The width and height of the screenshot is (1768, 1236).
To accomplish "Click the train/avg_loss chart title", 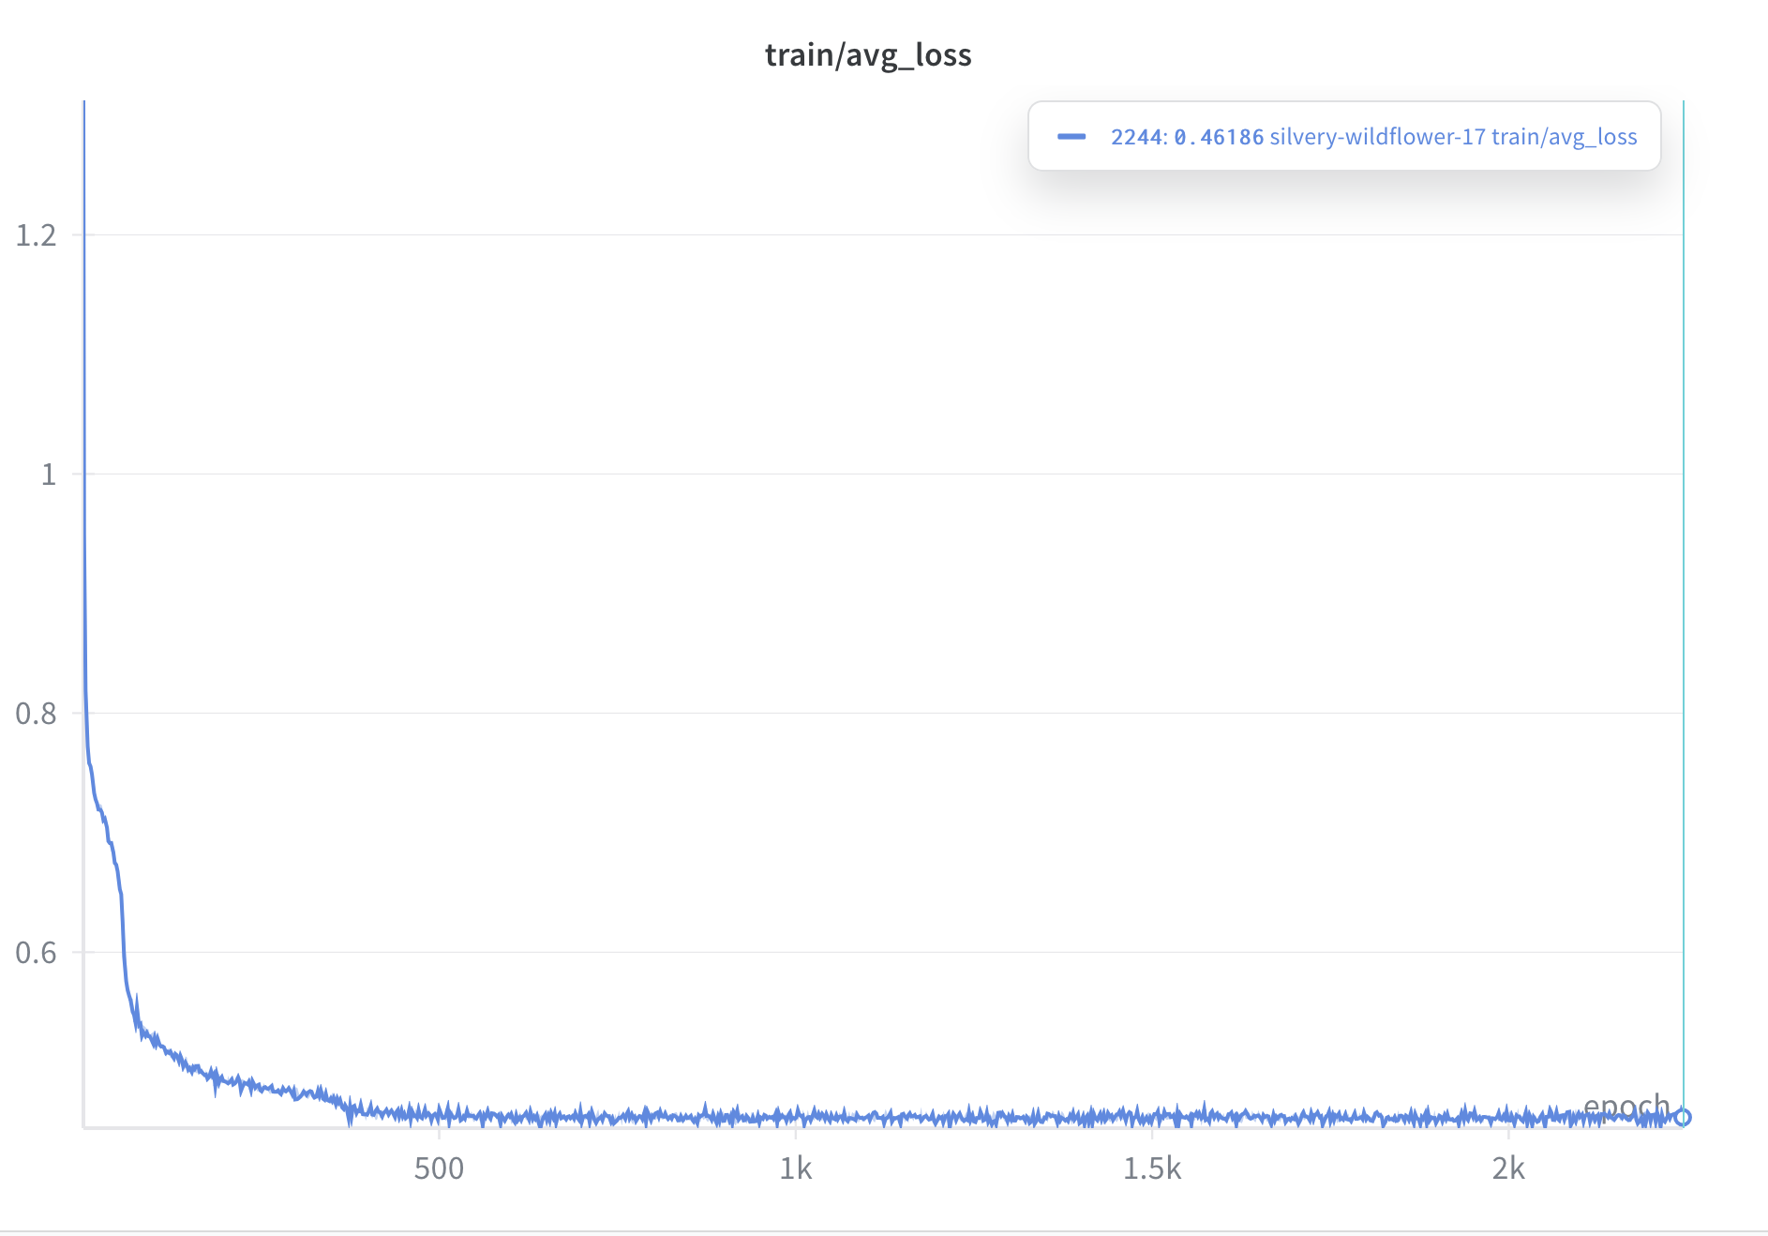I will click(x=868, y=55).
